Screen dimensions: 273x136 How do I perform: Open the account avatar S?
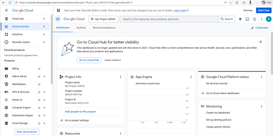point(268,19)
